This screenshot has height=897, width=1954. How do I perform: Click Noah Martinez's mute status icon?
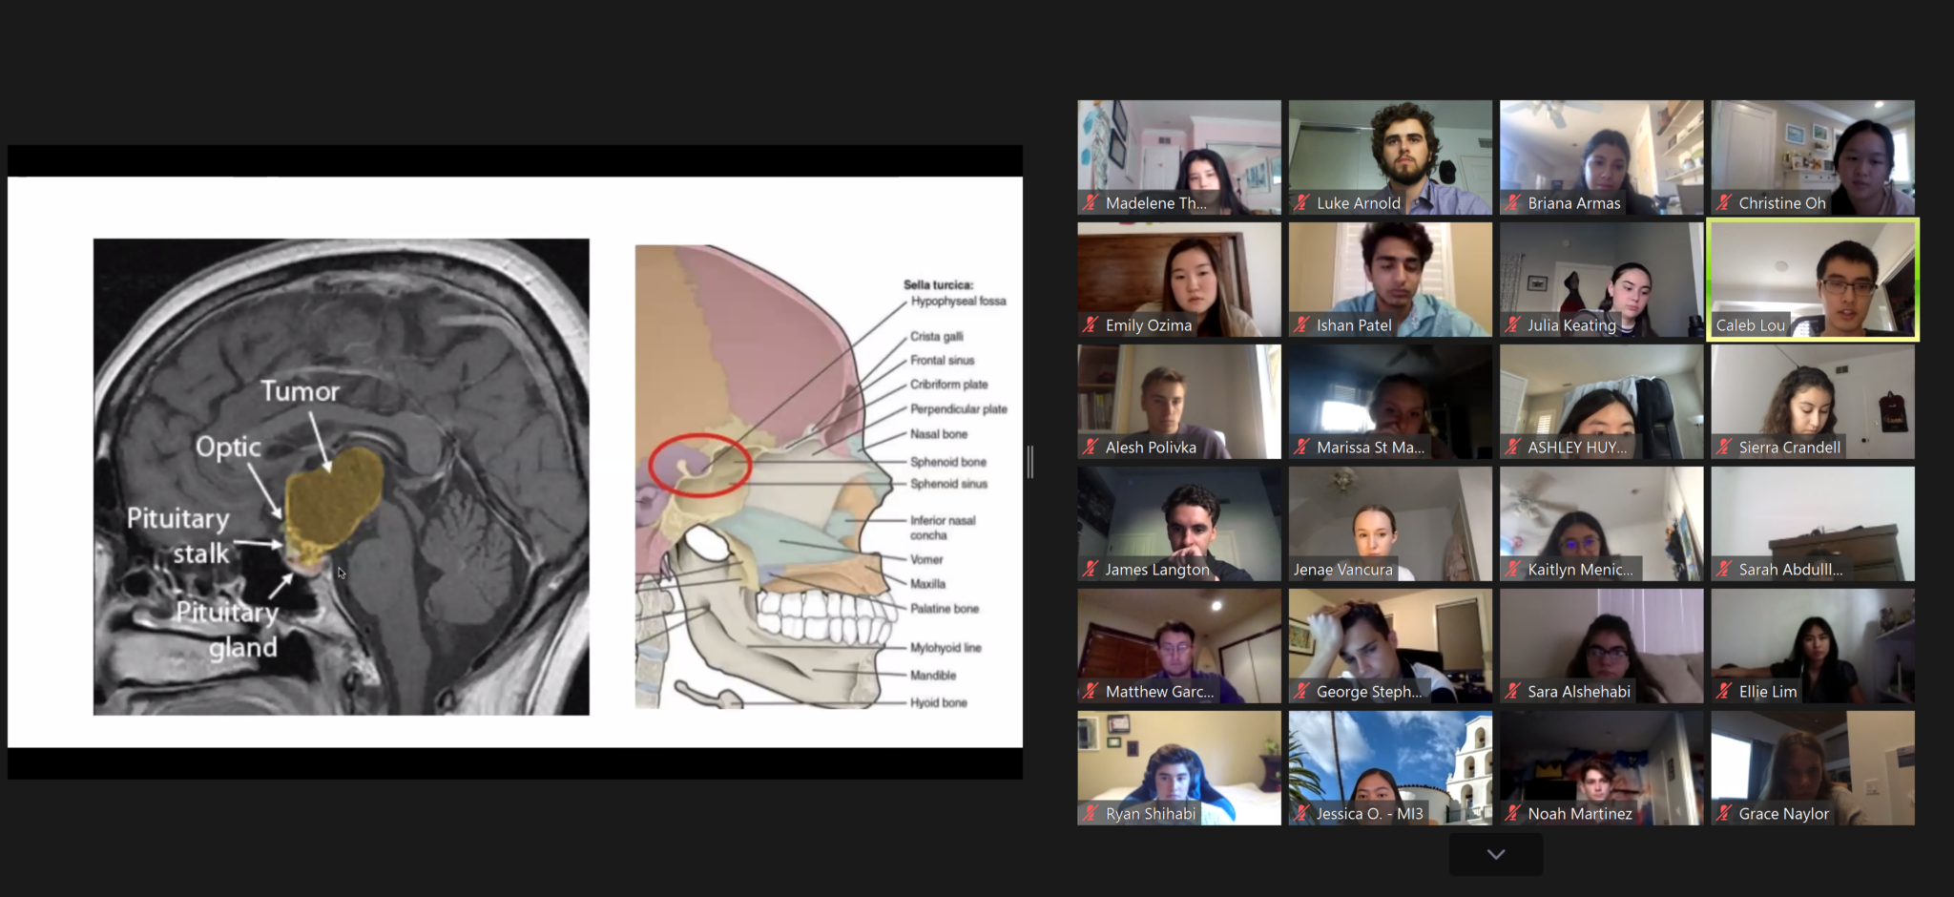(x=1512, y=813)
